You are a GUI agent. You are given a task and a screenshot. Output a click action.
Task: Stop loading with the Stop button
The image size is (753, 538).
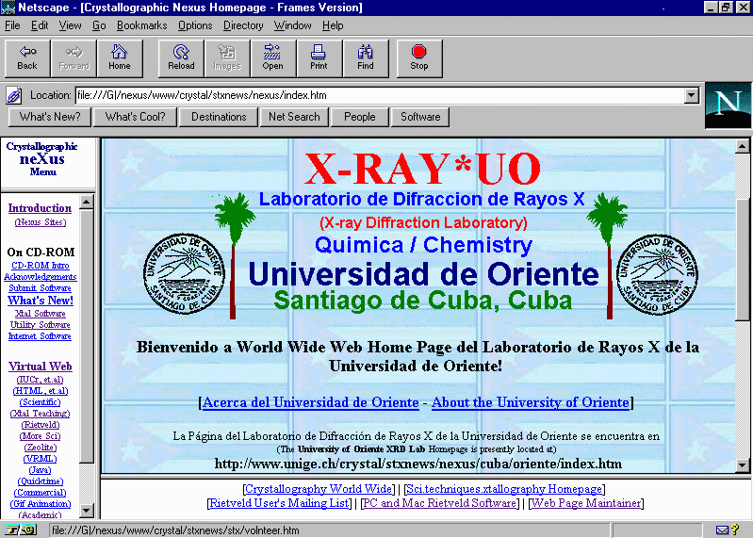419,58
